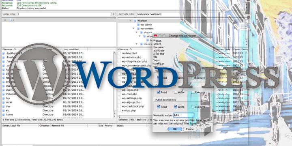
Task: Toggle Group permissions Read checkbox
Action: point(159,92)
